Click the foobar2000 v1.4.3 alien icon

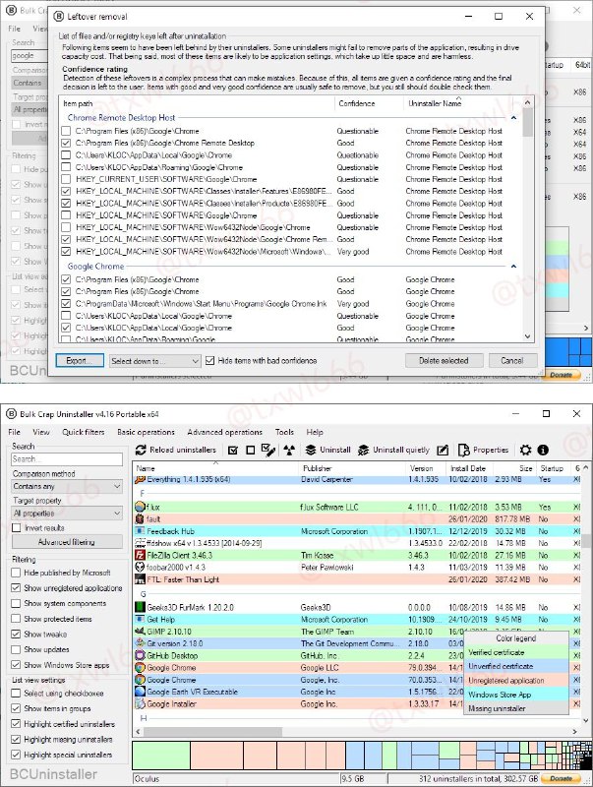140,568
